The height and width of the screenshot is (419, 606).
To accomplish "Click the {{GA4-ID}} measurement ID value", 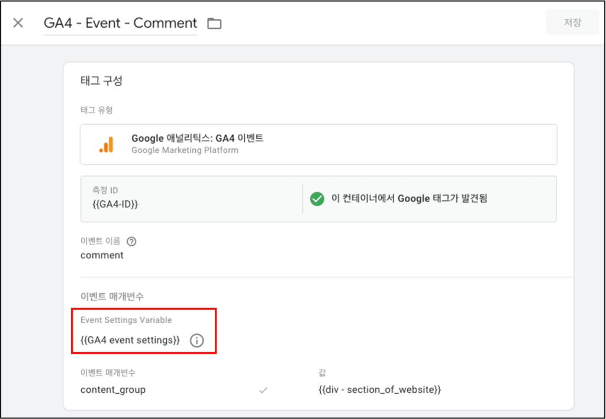I will click(115, 204).
